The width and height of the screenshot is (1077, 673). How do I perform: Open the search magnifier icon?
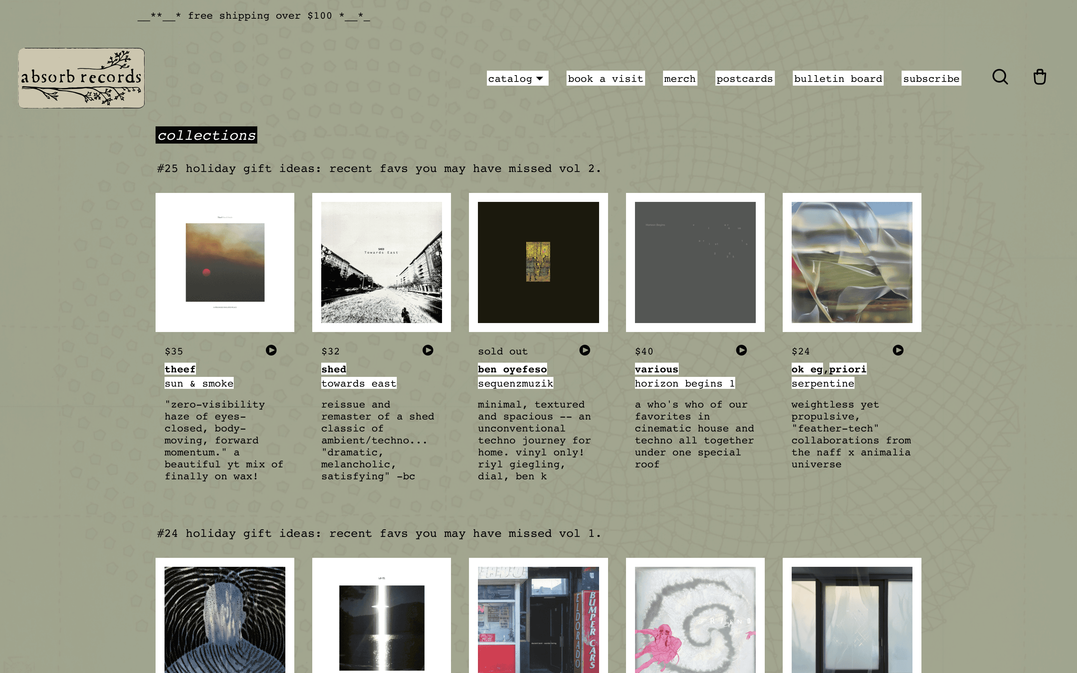[x=1000, y=77]
